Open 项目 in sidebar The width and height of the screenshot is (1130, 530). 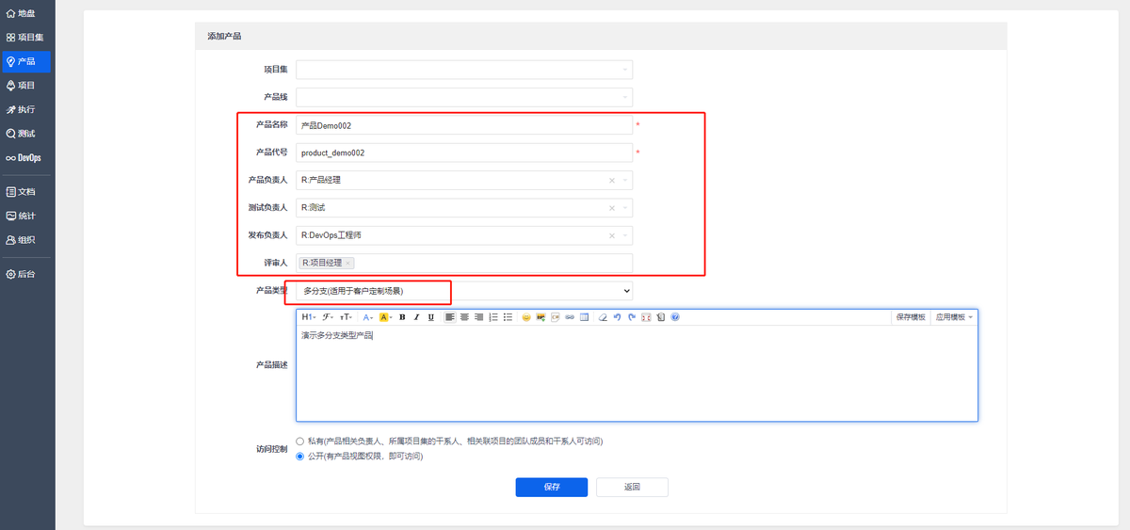coord(25,86)
